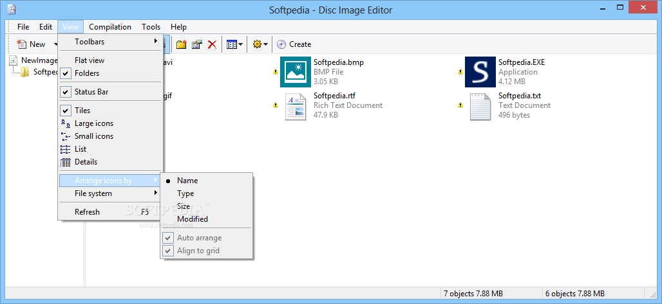Open the Edit menu
This screenshot has height=304, width=662.
46,27
